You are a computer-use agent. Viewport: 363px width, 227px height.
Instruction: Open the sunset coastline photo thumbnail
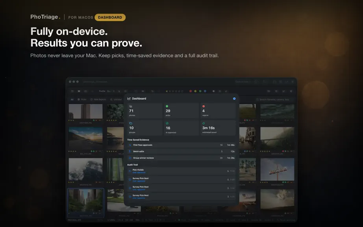[85, 138]
